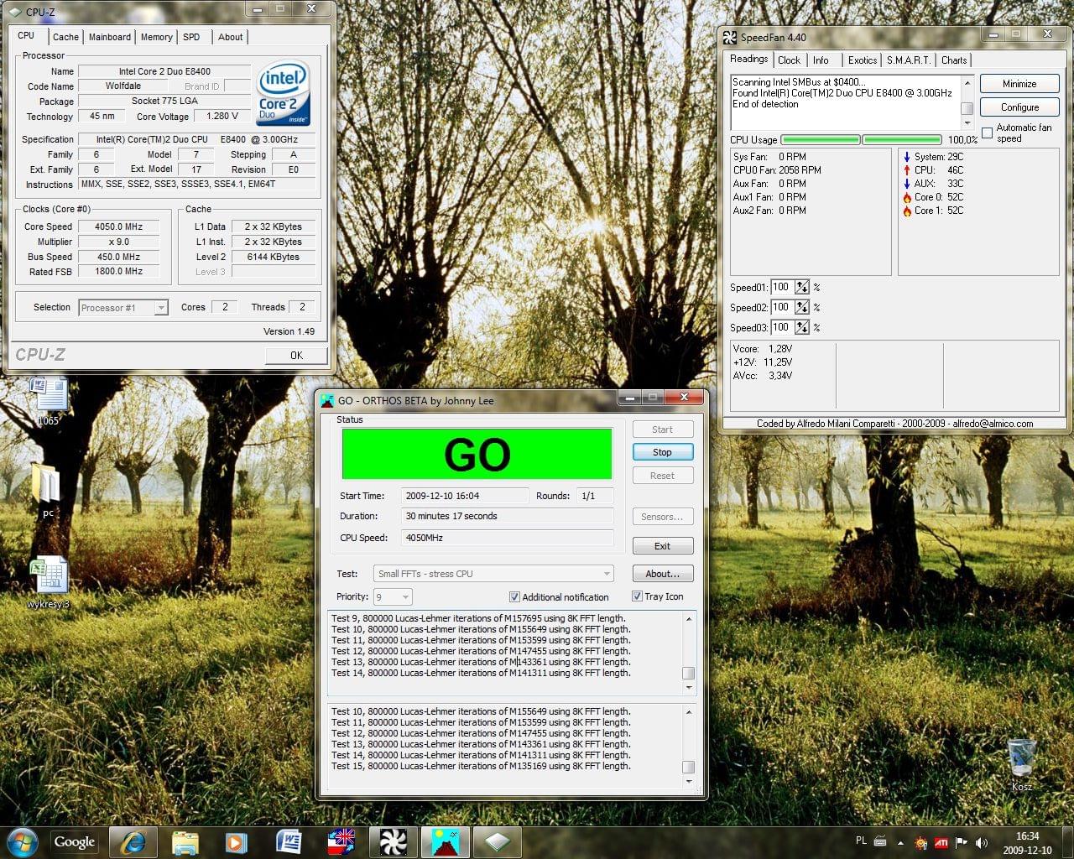Toggle Automatic fan speed checkbox
Viewport: 1074px width, 859px height.
pos(988,133)
